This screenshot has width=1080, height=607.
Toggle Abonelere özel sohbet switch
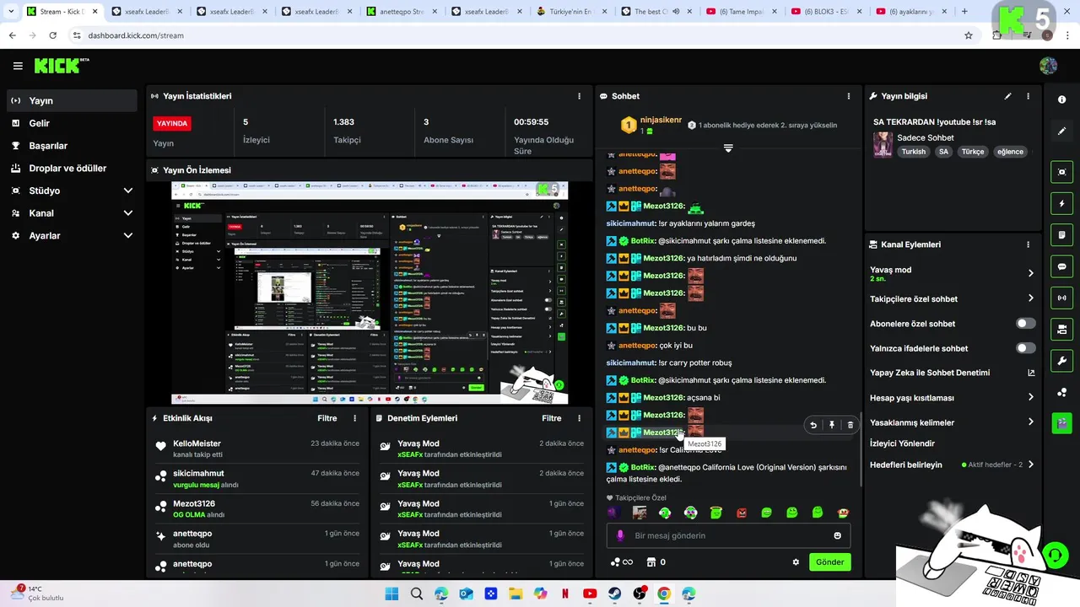[x=1025, y=324]
